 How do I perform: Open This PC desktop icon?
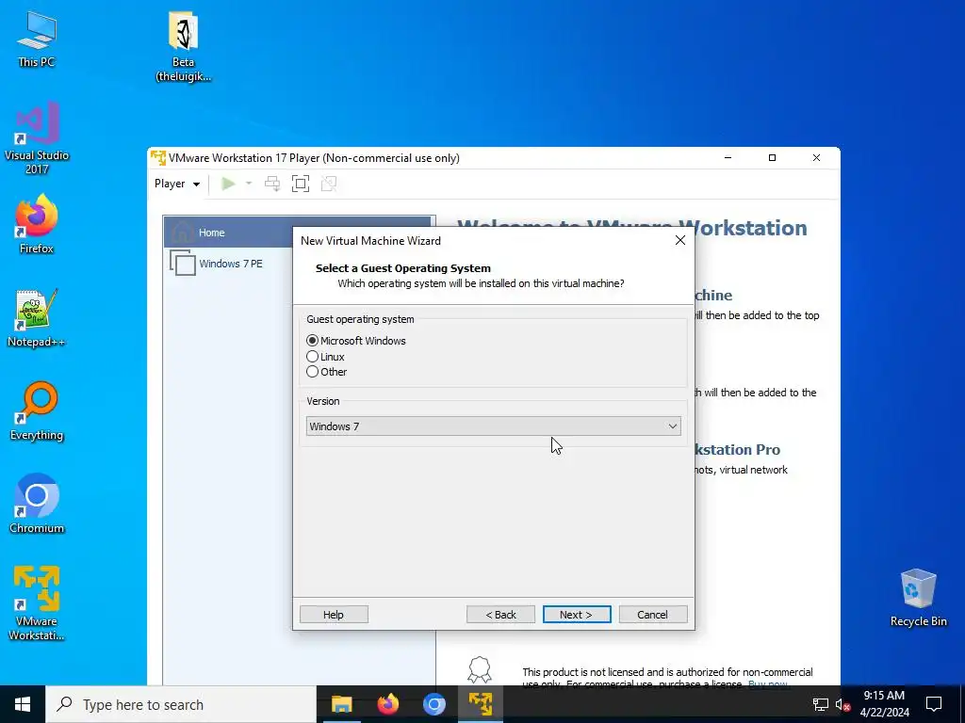[x=37, y=40]
